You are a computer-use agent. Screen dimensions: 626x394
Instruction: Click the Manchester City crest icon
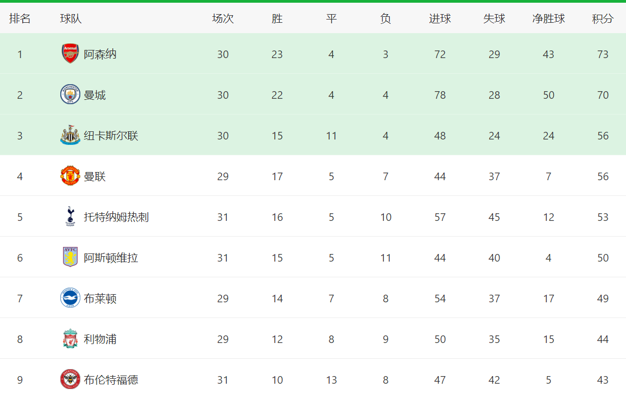point(70,94)
